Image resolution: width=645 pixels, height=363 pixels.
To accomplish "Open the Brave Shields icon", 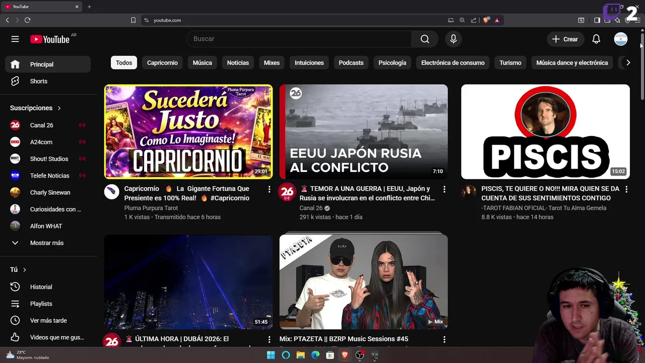I will coord(486,20).
